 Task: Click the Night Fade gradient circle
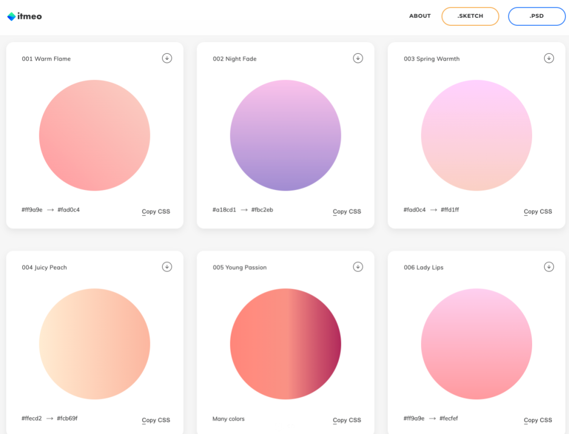coord(286,135)
